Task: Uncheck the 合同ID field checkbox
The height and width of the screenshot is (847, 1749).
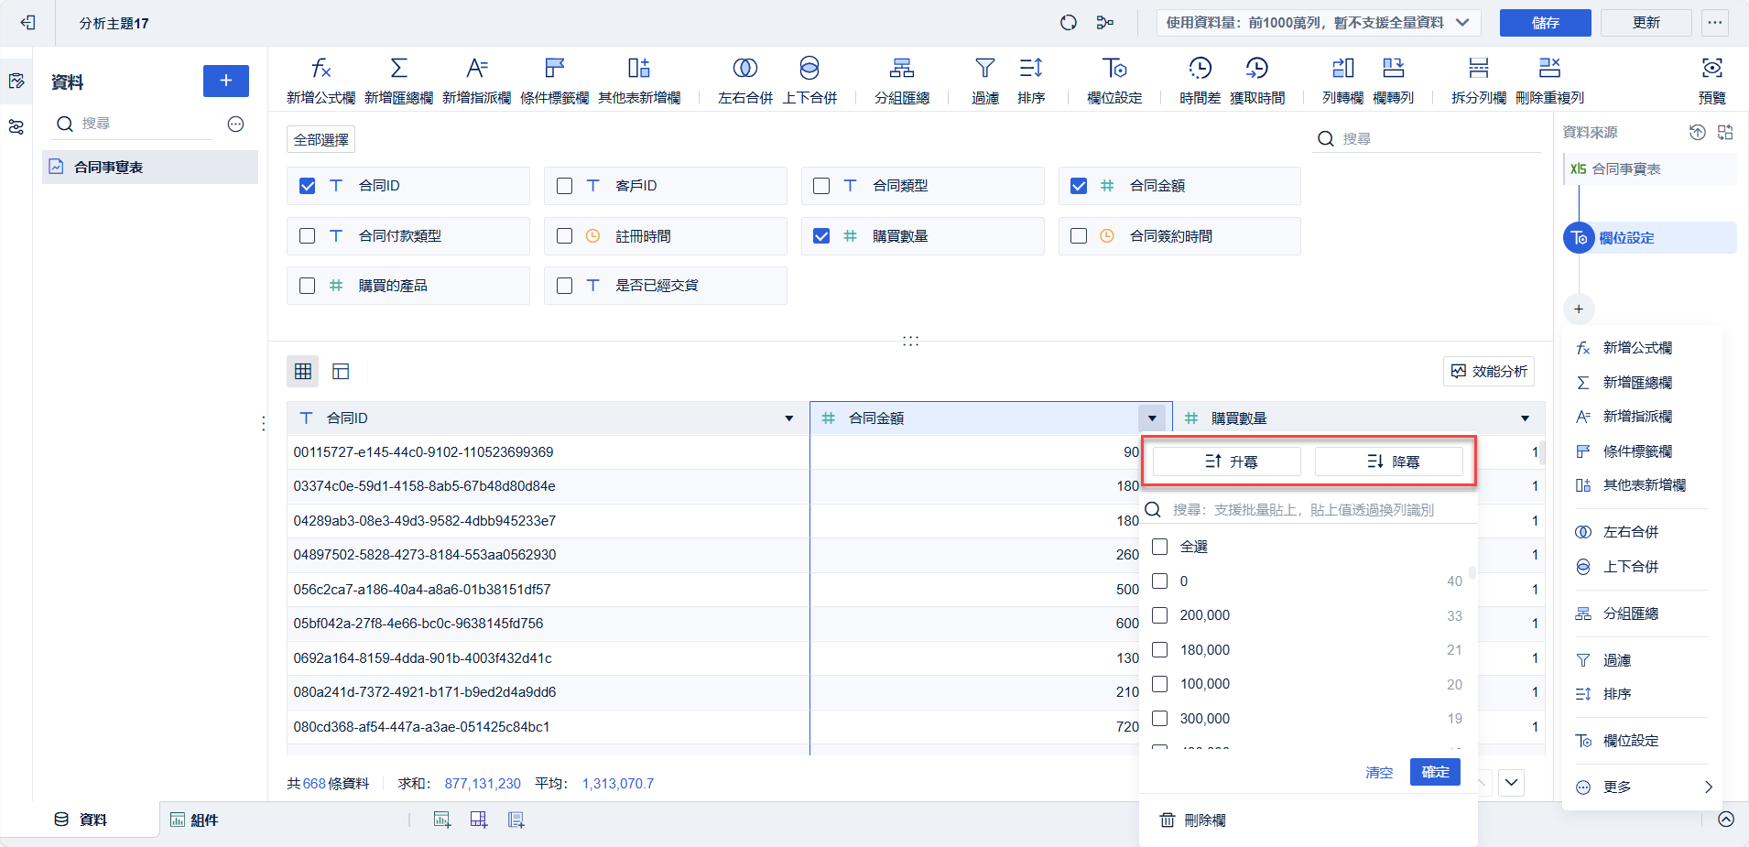Action: pyautogui.click(x=307, y=185)
